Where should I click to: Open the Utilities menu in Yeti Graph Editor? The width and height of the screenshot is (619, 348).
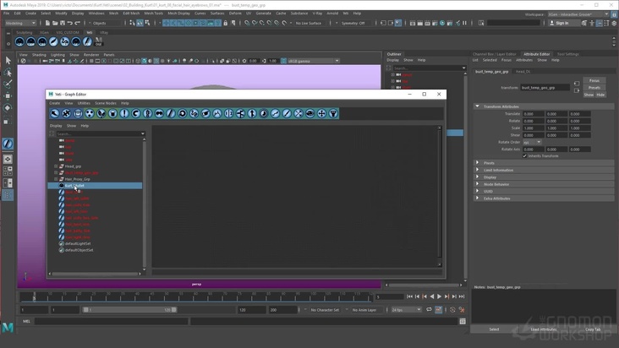tap(84, 103)
